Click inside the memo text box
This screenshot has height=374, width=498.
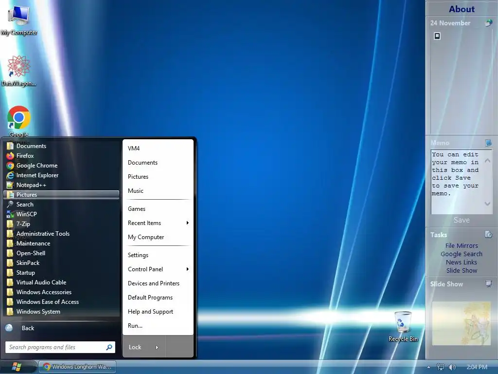(x=457, y=182)
